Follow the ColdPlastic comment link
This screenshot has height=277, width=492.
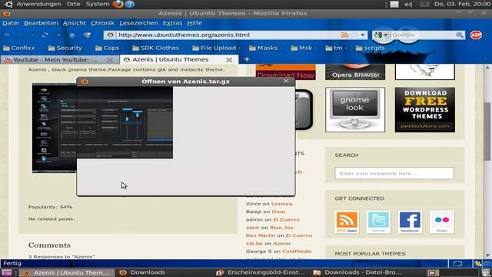(x=297, y=252)
